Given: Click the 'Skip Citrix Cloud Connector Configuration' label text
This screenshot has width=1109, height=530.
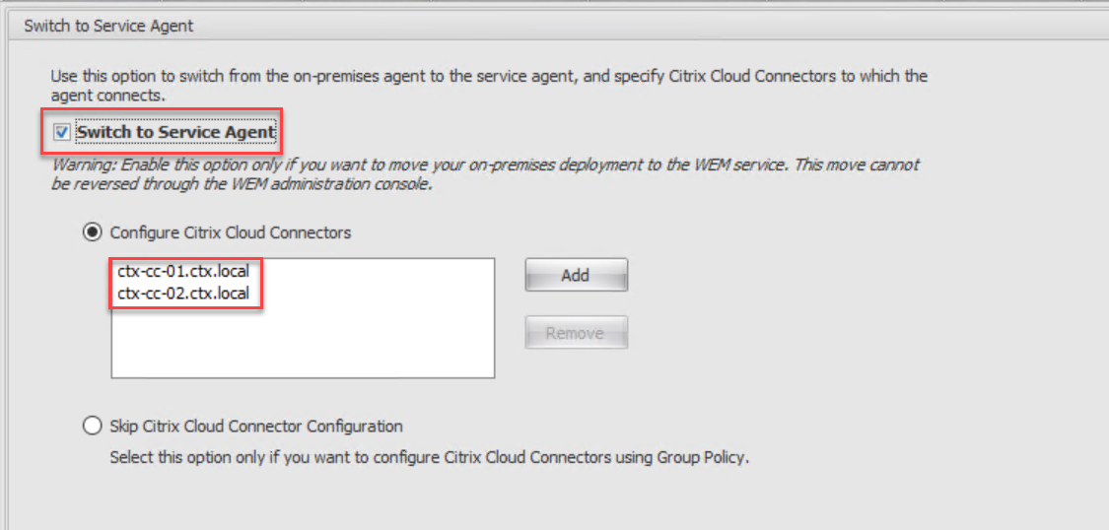Looking at the screenshot, I should (x=256, y=427).
